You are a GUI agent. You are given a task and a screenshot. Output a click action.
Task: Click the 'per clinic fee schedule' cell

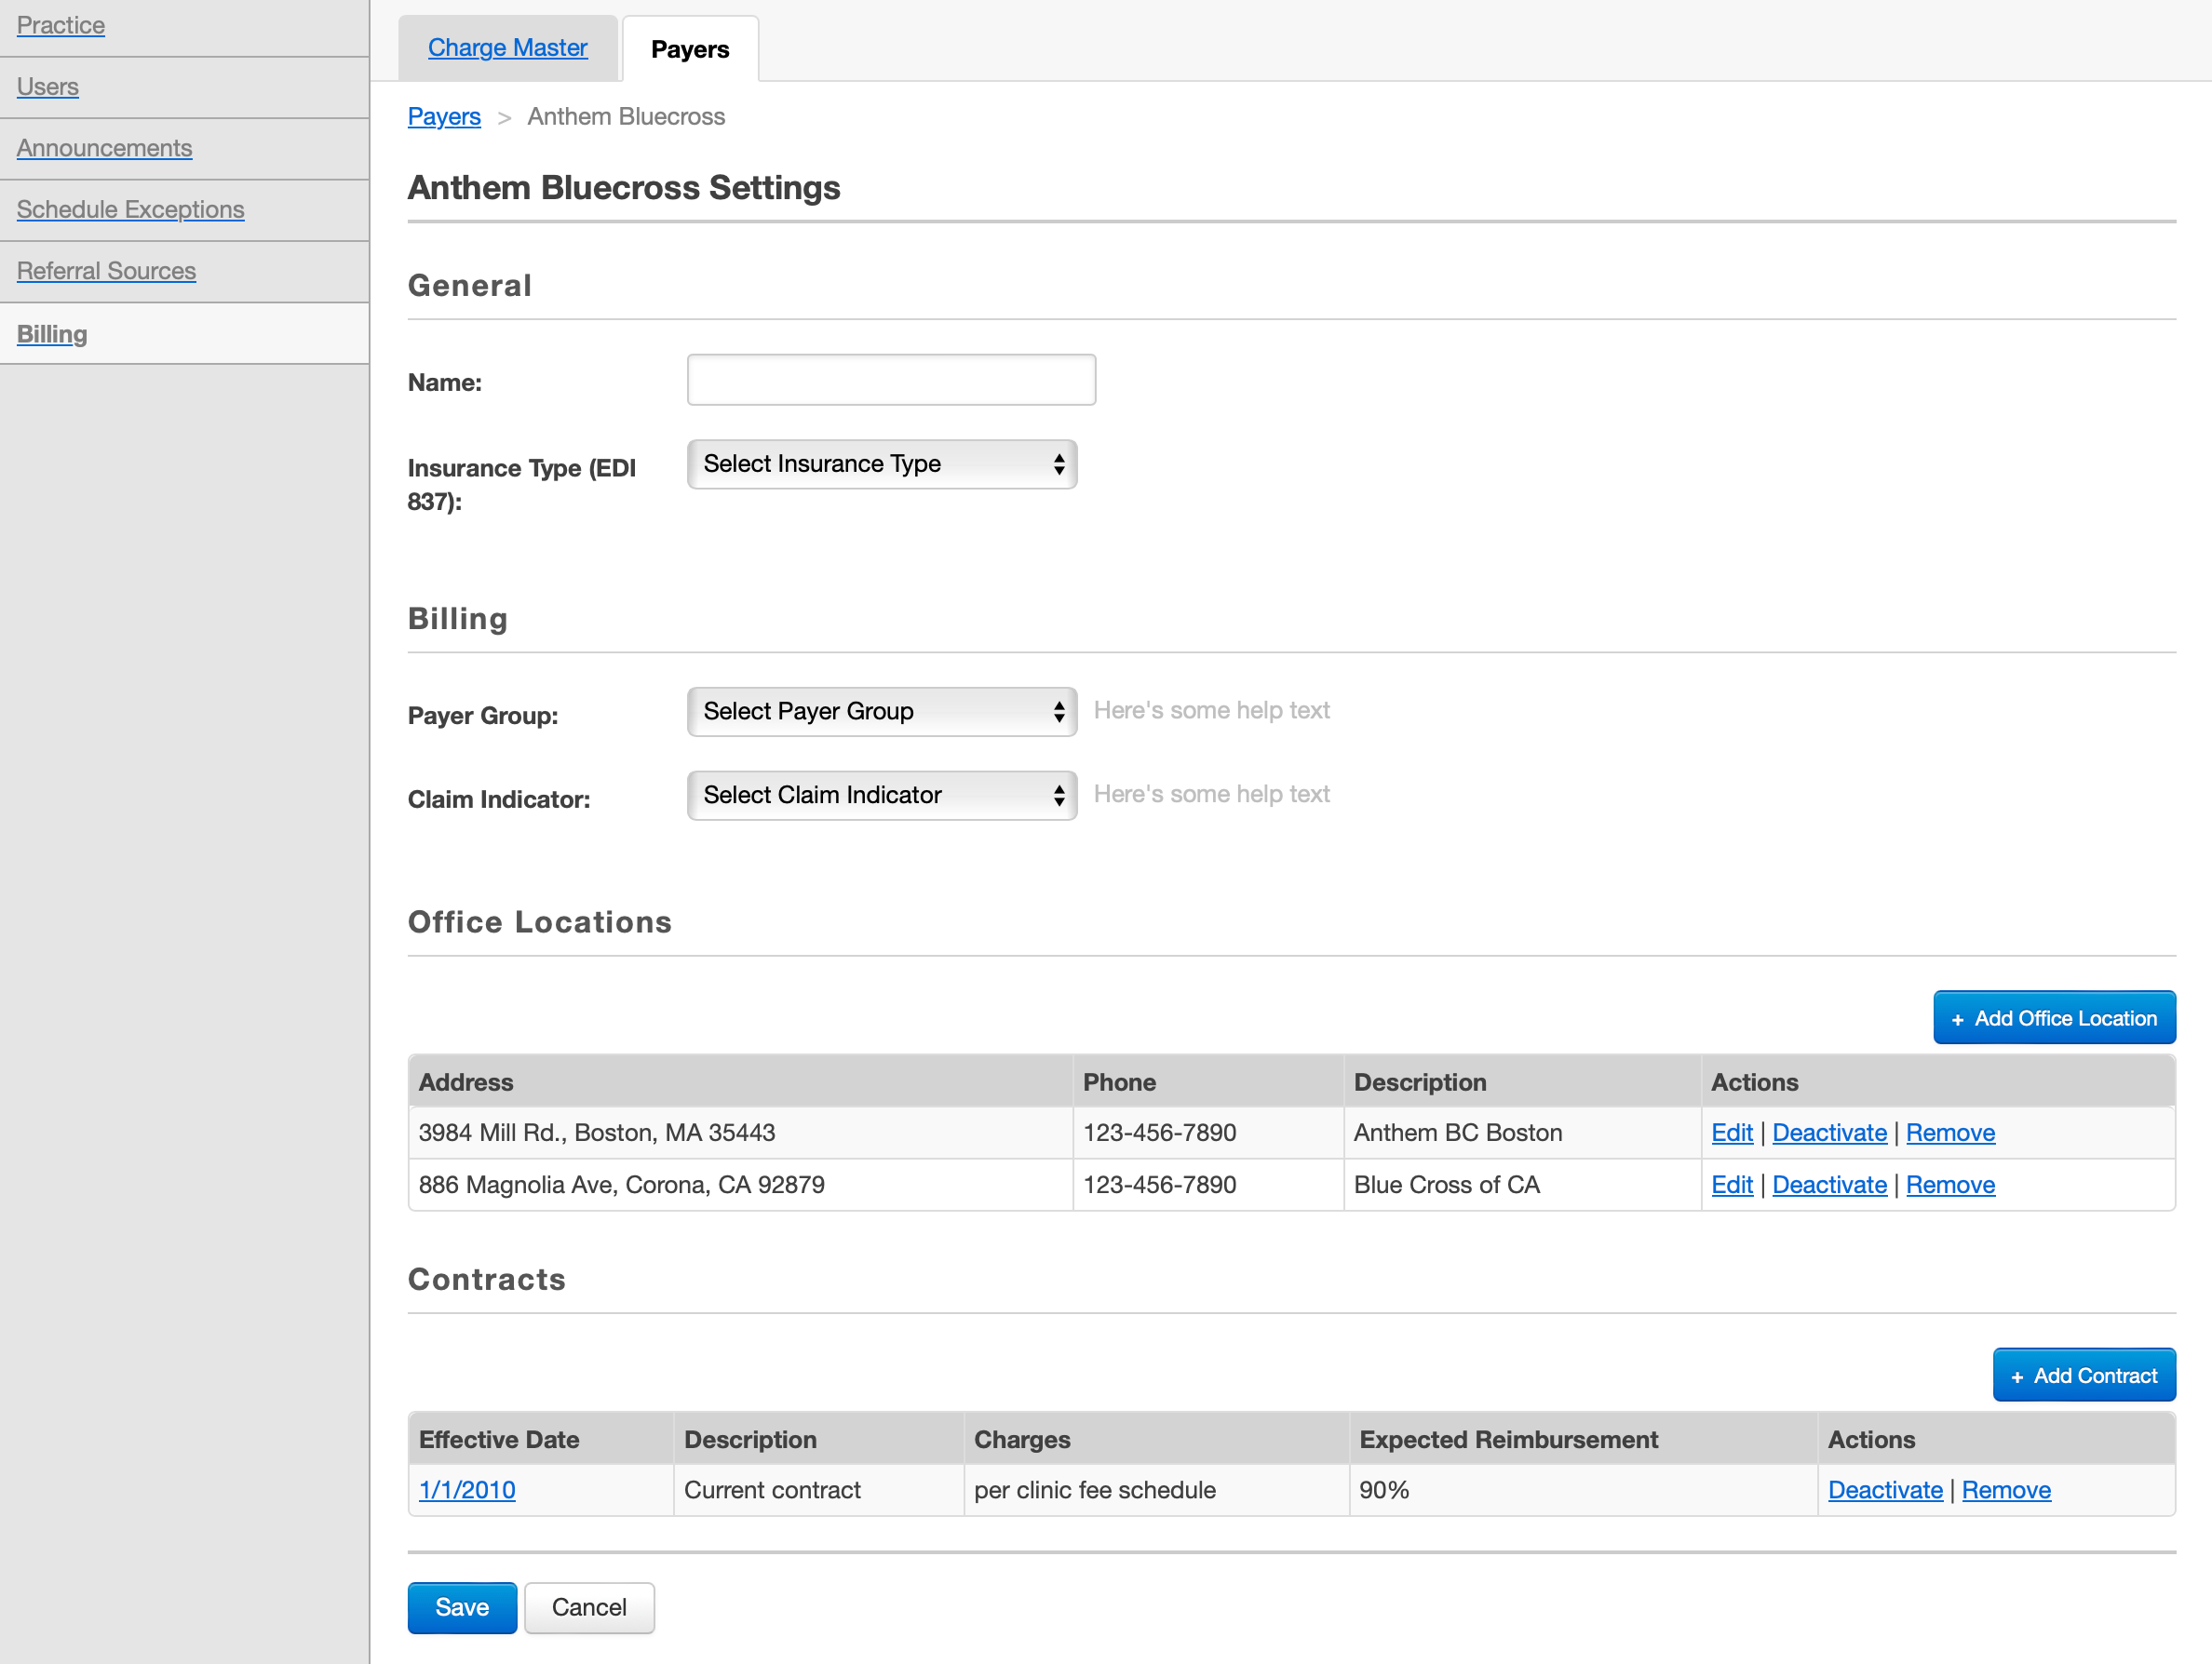(x=1156, y=1490)
